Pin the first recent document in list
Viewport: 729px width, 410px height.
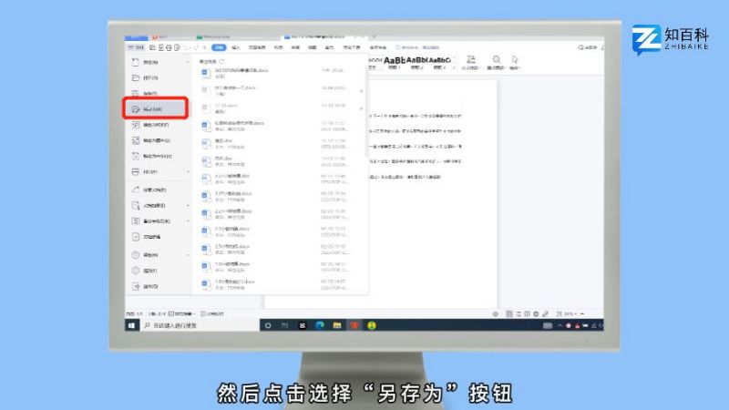click(361, 69)
